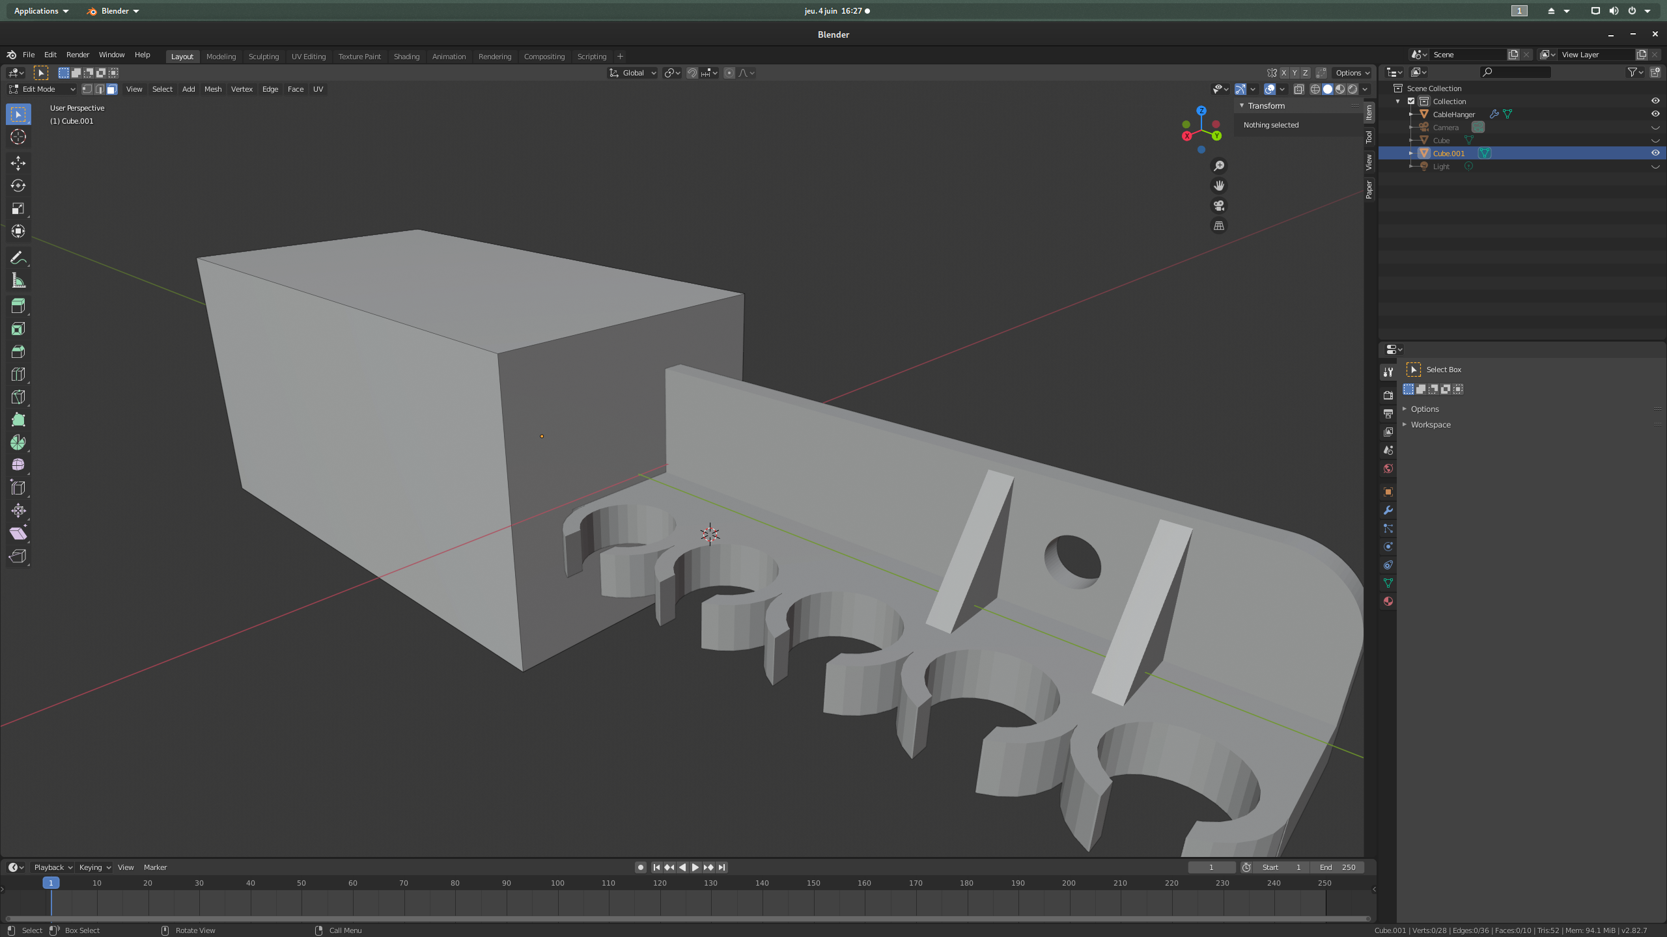Select the Extrude Region tool
Image resolution: width=1667 pixels, height=937 pixels.
pos(18,306)
